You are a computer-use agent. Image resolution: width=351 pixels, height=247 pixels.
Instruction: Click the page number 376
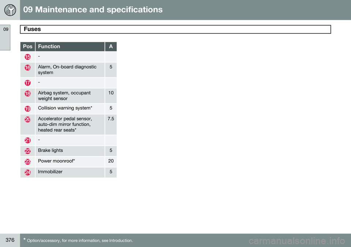point(10,240)
